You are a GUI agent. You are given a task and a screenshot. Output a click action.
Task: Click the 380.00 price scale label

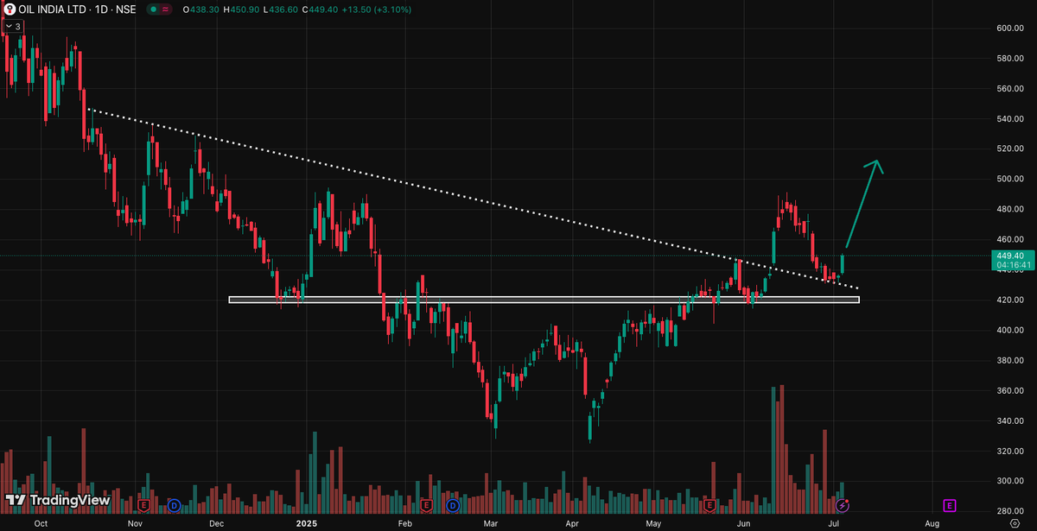(x=1010, y=361)
